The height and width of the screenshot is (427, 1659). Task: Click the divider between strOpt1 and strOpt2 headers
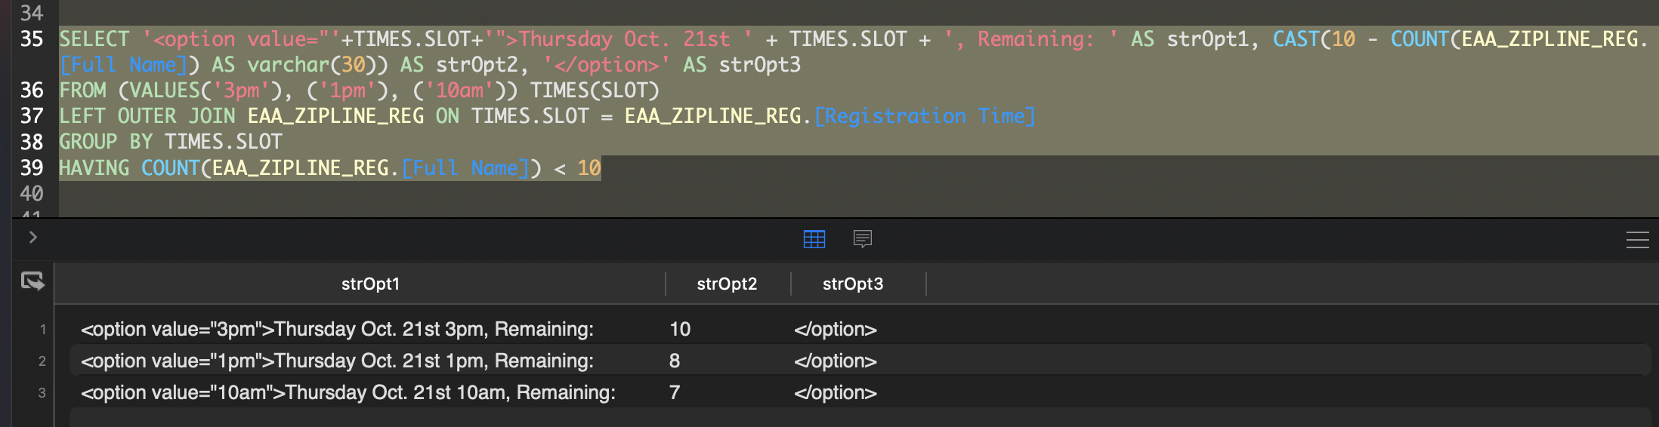click(666, 284)
